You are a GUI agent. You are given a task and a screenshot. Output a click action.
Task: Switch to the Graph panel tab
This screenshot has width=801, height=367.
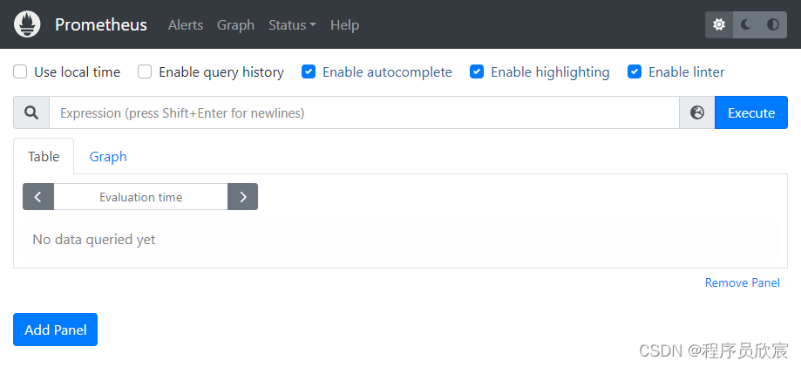pyautogui.click(x=108, y=156)
